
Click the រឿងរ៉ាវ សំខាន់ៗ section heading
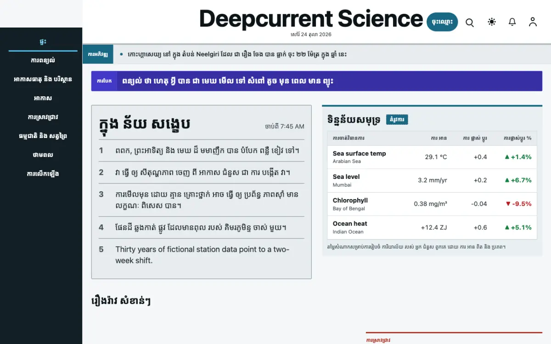[121, 301]
